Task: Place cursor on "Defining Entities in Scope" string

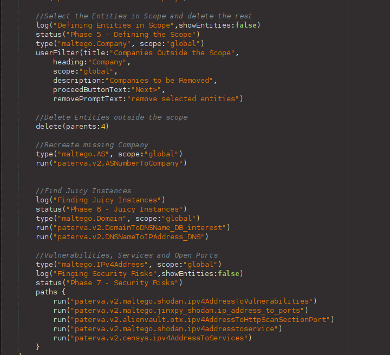Action: coord(113,25)
